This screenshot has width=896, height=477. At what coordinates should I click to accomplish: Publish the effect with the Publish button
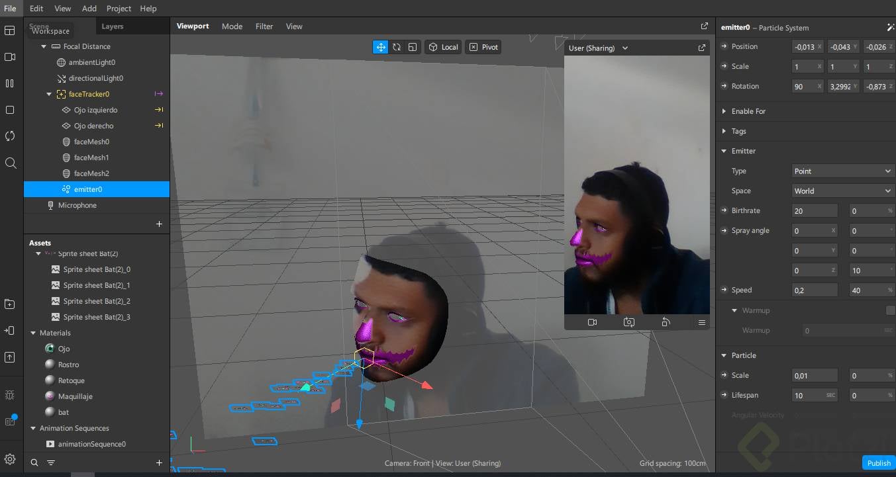pyautogui.click(x=879, y=462)
